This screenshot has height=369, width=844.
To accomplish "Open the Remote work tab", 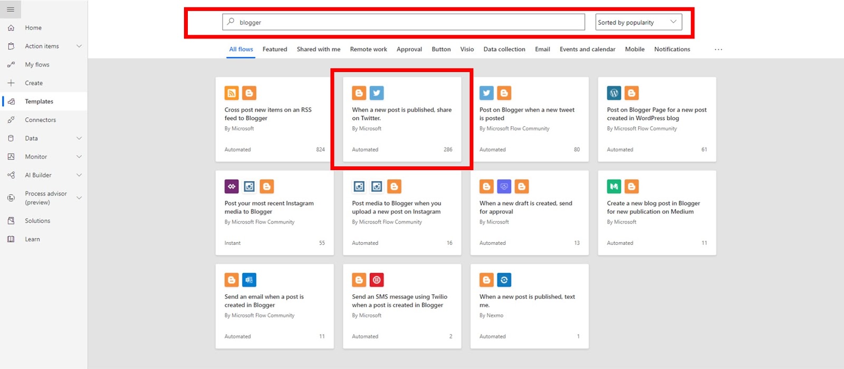I will pyautogui.click(x=369, y=49).
